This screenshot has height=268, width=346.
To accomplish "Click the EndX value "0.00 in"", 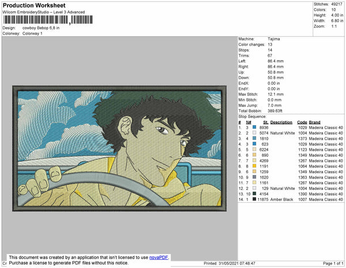I will click(x=274, y=83).
